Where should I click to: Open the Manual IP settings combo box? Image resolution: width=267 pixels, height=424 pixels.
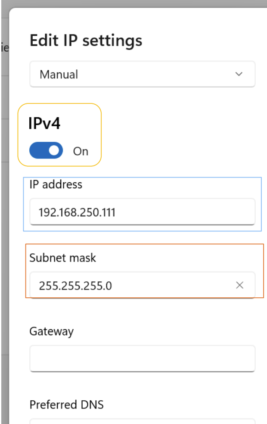(x=143, y=74)
